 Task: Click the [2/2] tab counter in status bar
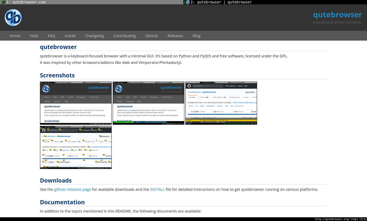[363, 219]
